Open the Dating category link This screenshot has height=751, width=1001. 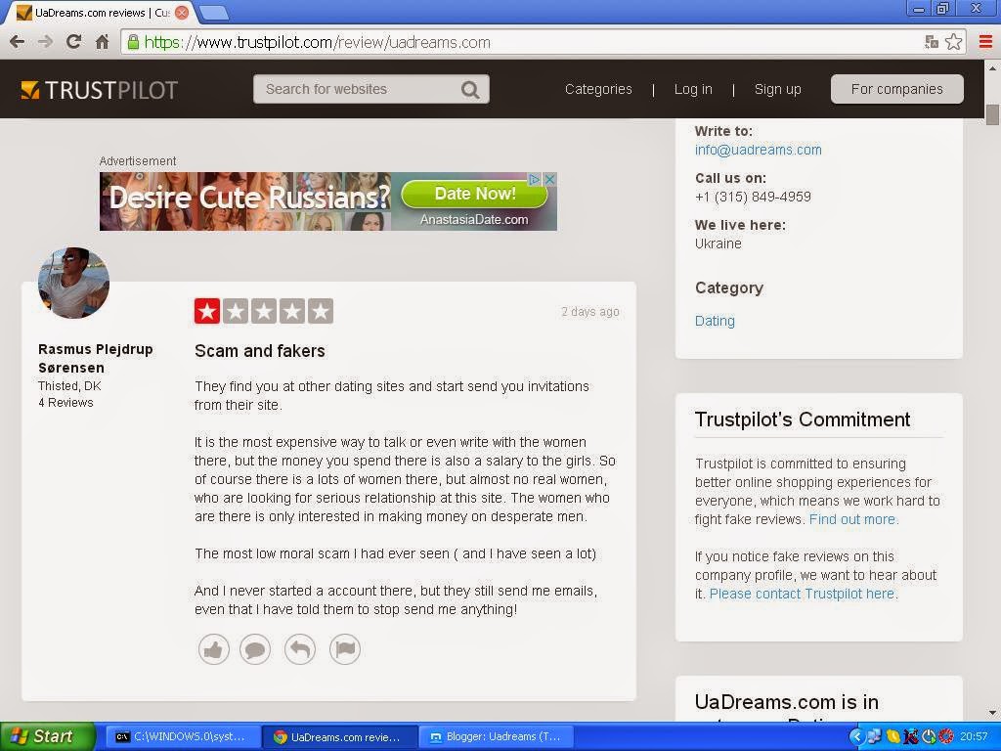(x=715, y=321)
